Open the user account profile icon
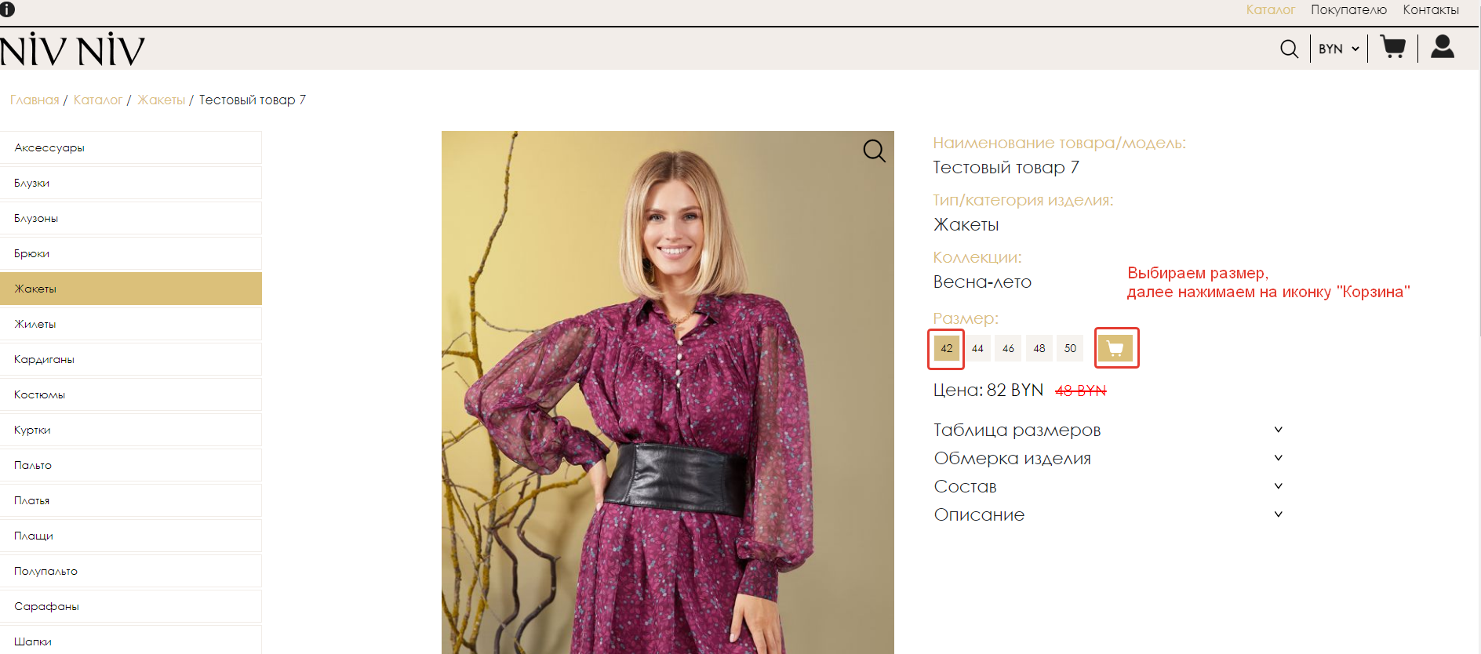Image resolution: width=1481 pixels, height=654 pixels. tap(1442, 47)
